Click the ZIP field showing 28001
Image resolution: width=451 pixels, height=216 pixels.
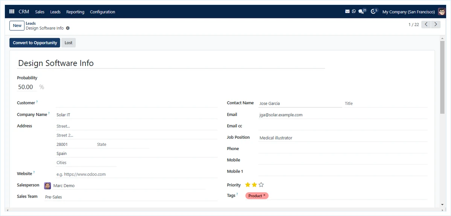tap(75, 144)
